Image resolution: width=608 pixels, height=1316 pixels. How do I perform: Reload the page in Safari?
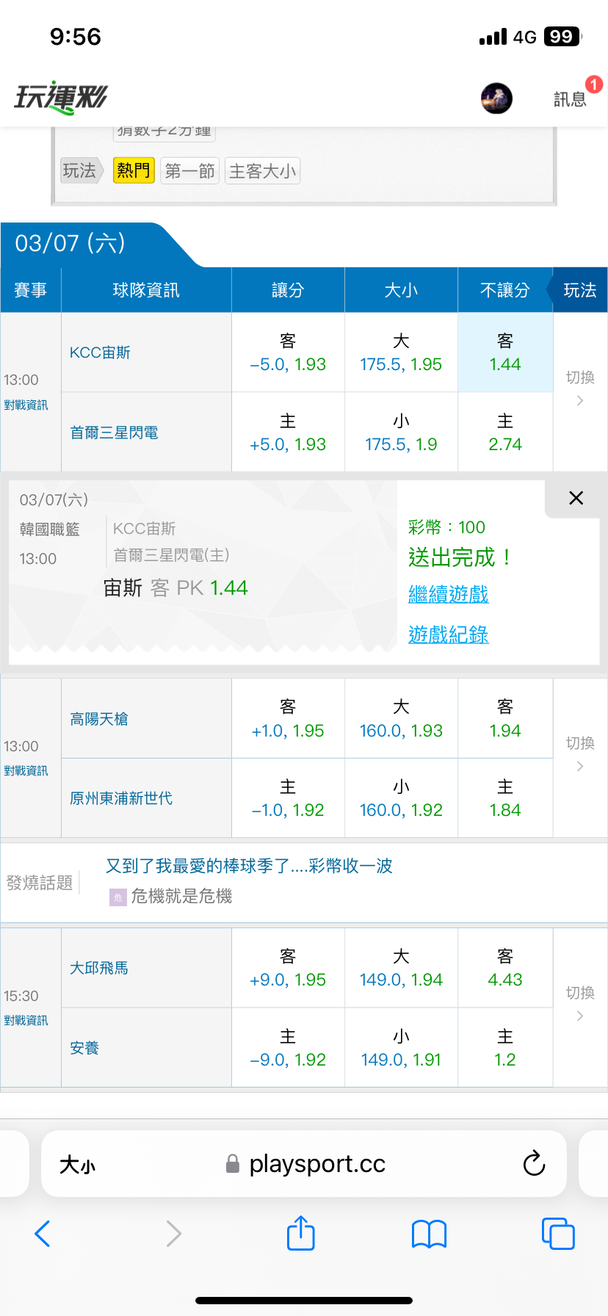pyautogui.click(x=534, y=1163)
